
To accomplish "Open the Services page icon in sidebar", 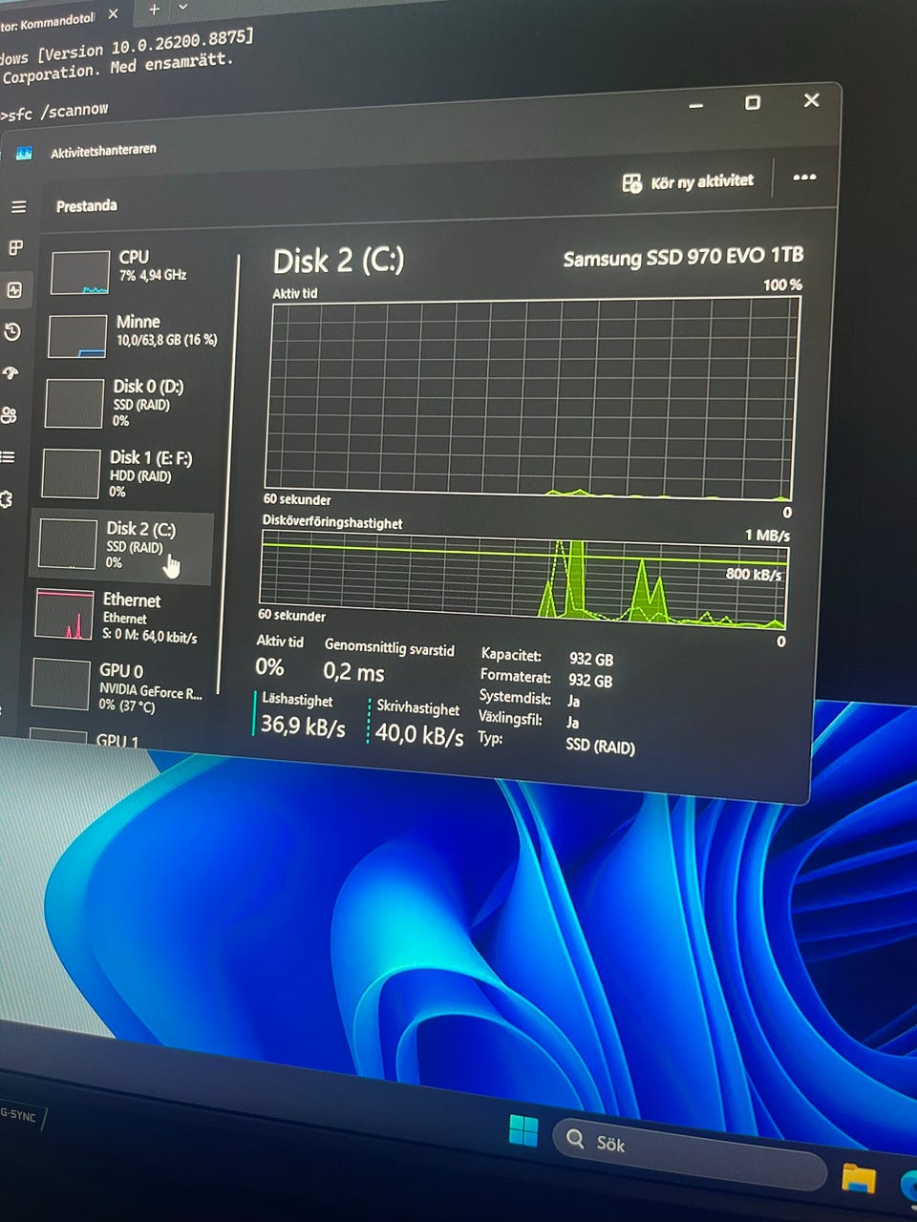I will 6,499.
